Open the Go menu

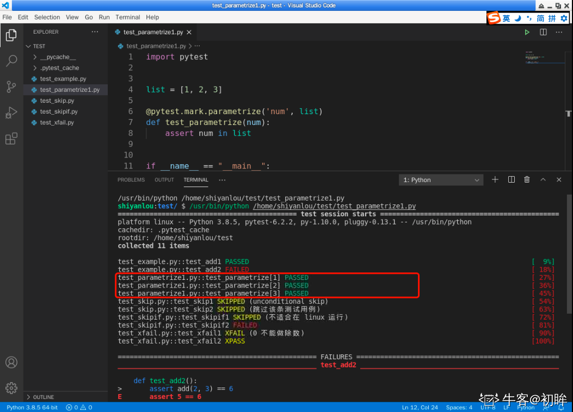(x=89, y=17)
